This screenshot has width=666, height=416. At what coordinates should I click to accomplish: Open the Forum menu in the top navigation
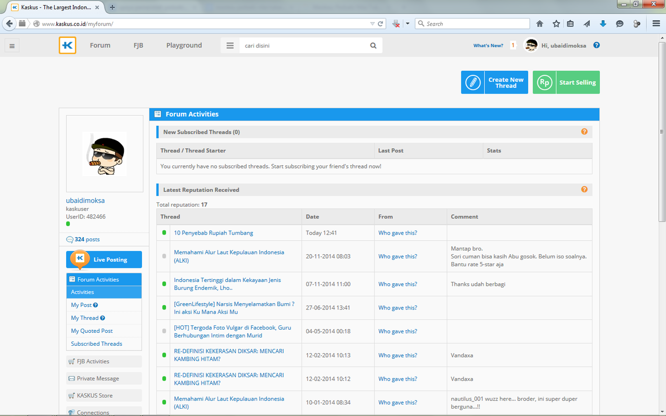[x=100, y=45]
